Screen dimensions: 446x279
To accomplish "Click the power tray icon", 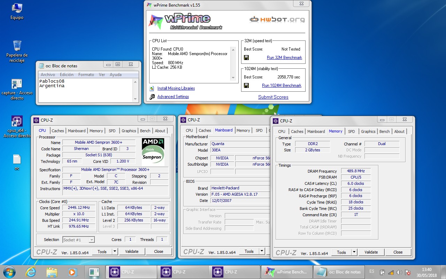I will point(382,272).
